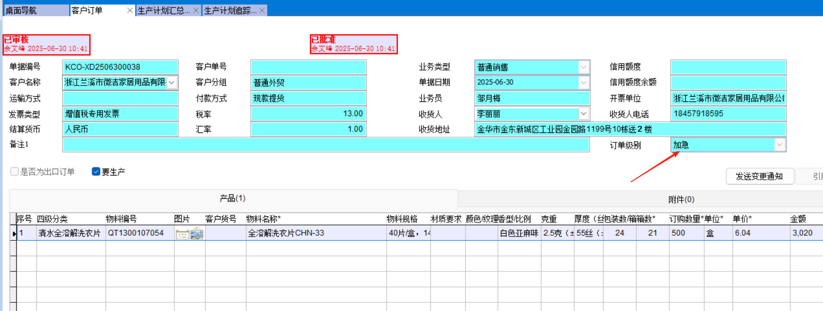Viewport: 823px width, 311px height.
Task: Expand the 客户名称 dropdown
Action: tap(172, 82)
